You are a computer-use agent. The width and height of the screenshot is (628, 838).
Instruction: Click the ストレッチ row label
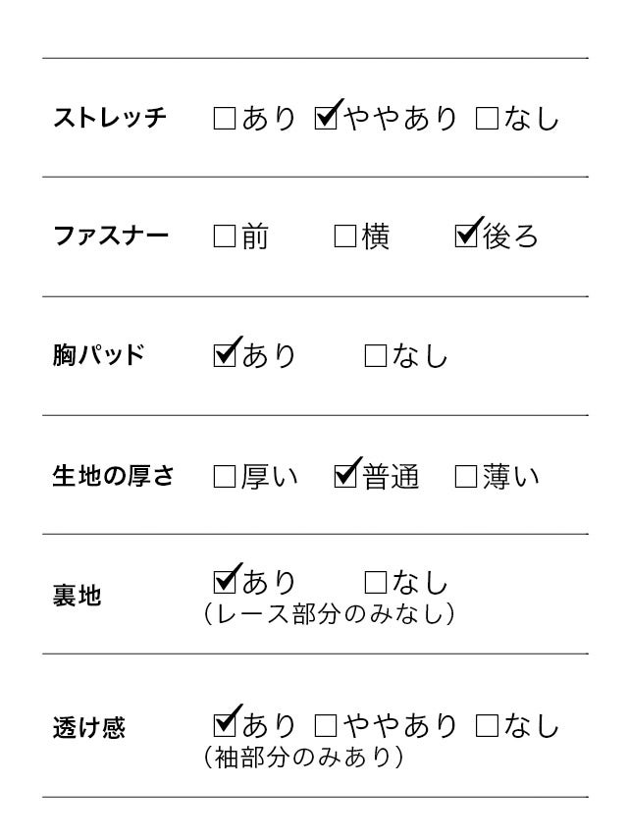109,120
